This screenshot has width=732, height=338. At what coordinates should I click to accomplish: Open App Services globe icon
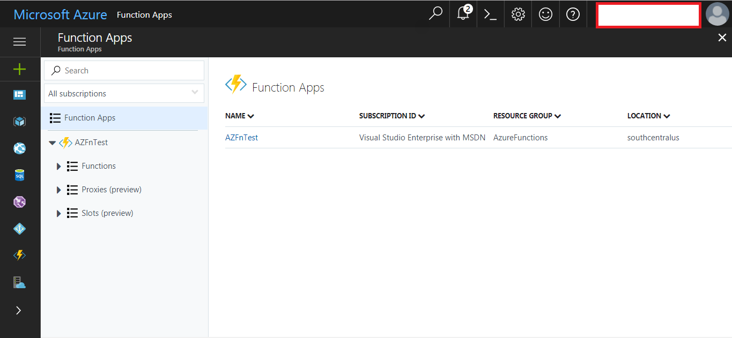[20, 148]
